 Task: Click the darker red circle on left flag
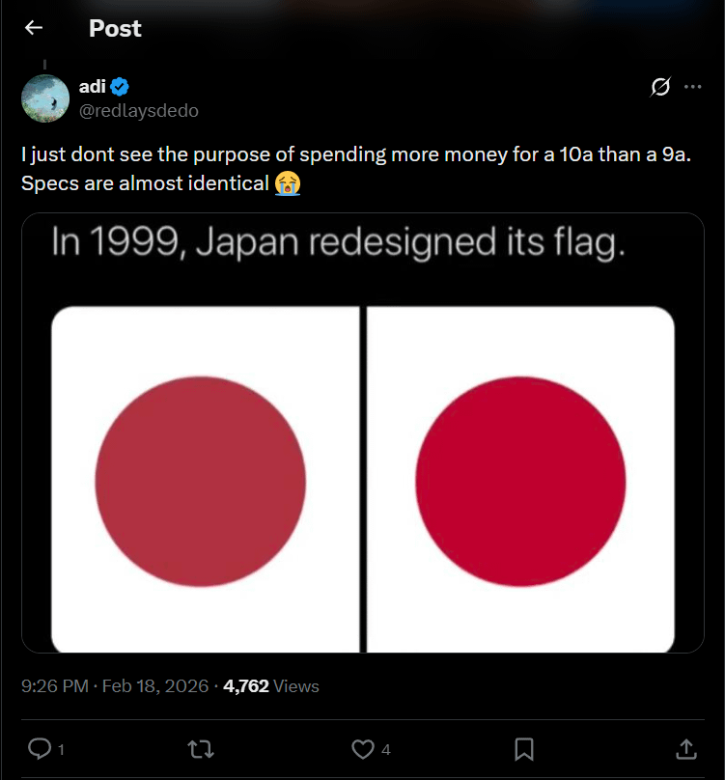coord(201,483)
